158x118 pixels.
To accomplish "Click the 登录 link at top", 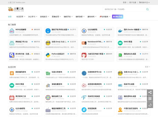I will click(x=125, y=2).
